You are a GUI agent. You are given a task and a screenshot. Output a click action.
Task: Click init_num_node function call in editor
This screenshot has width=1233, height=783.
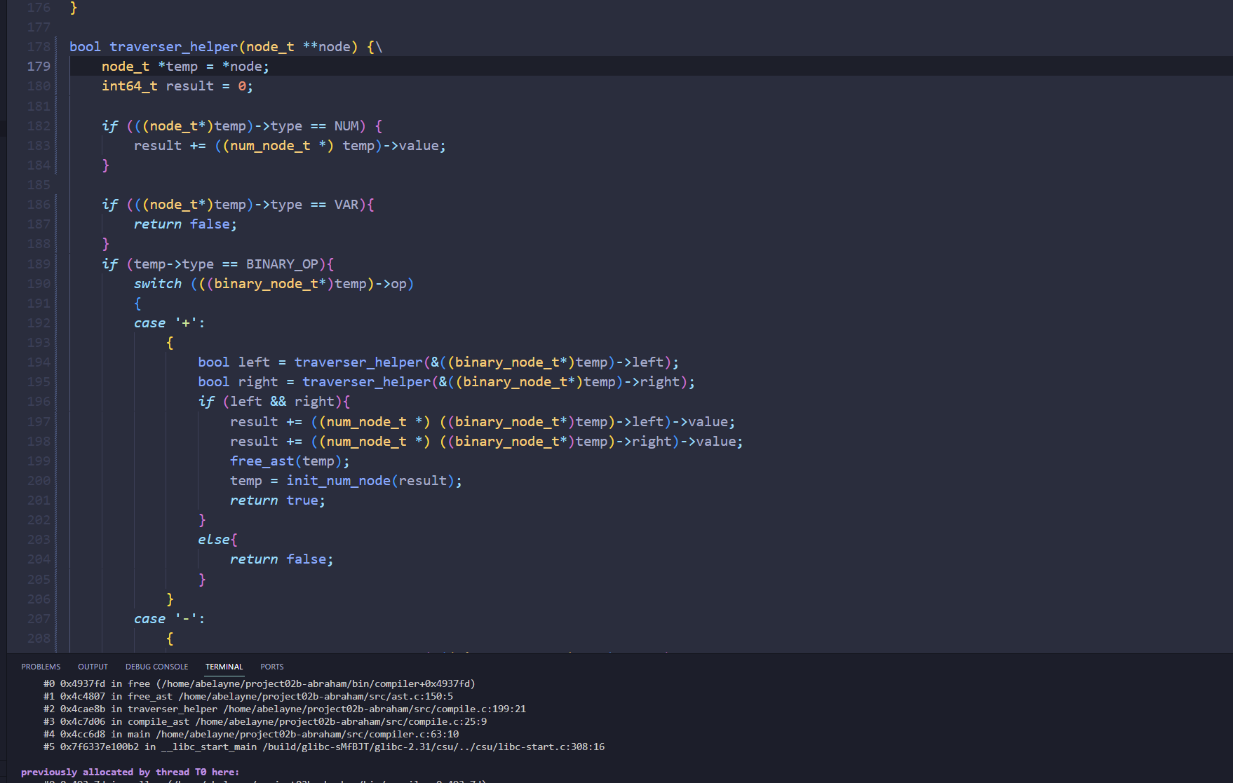point(338,481)
